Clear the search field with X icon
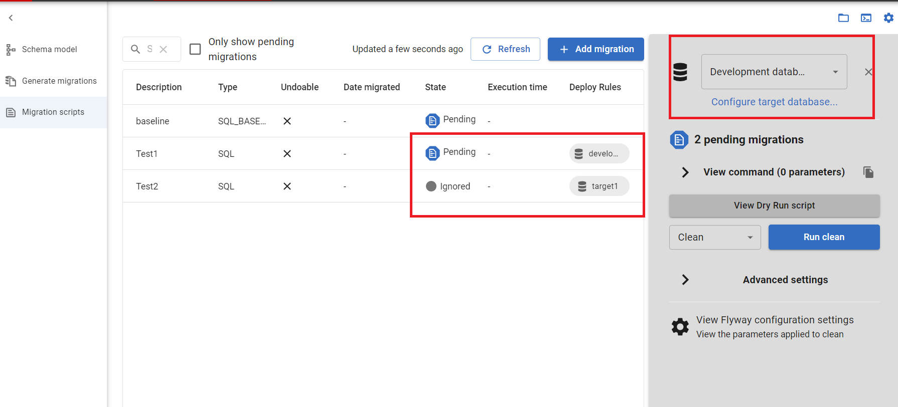 163,49
